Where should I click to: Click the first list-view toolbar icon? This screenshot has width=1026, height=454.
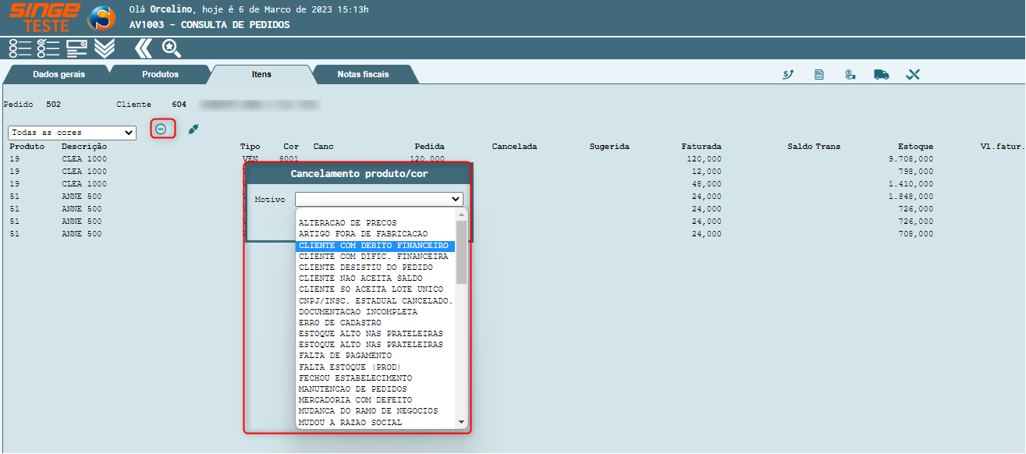pos(20,48)
